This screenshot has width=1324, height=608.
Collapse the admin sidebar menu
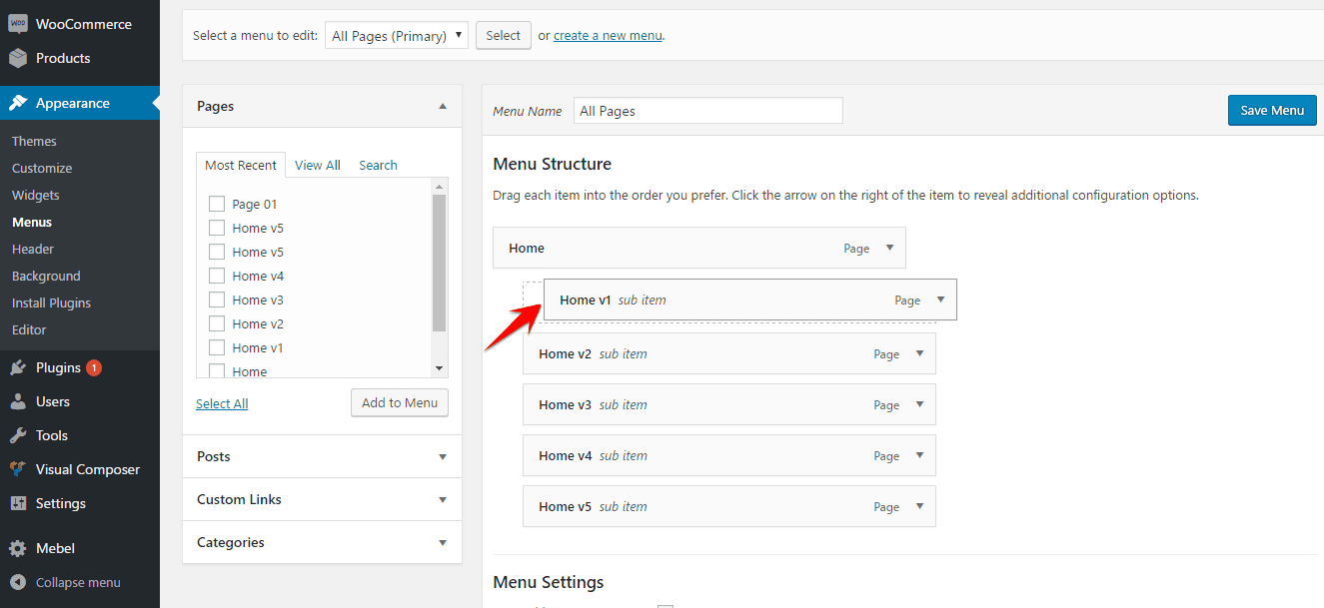pos(75,582)
